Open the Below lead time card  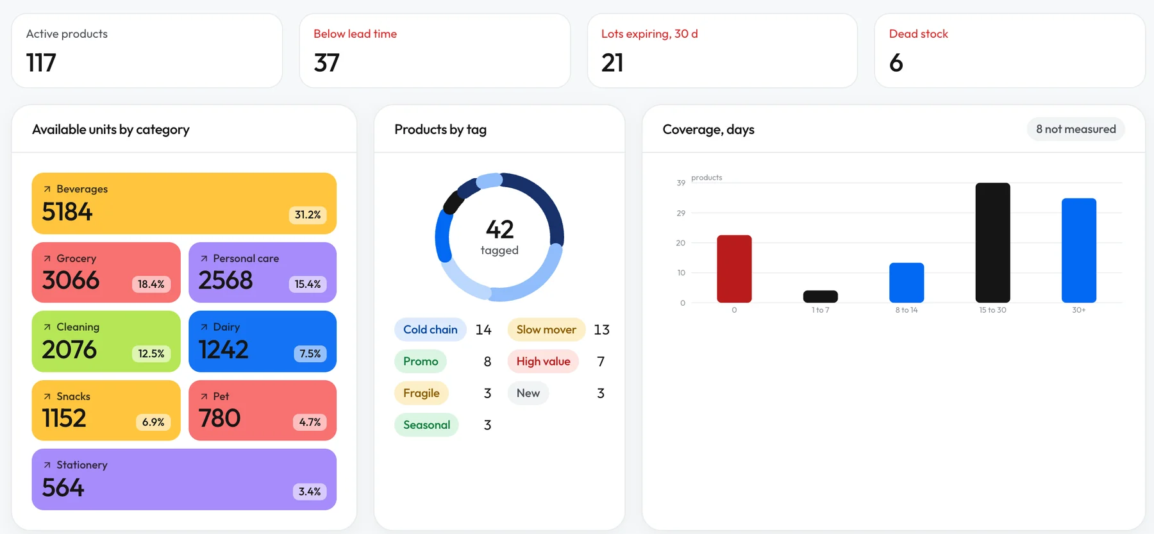pyautogui.click(x=435, y=51)
